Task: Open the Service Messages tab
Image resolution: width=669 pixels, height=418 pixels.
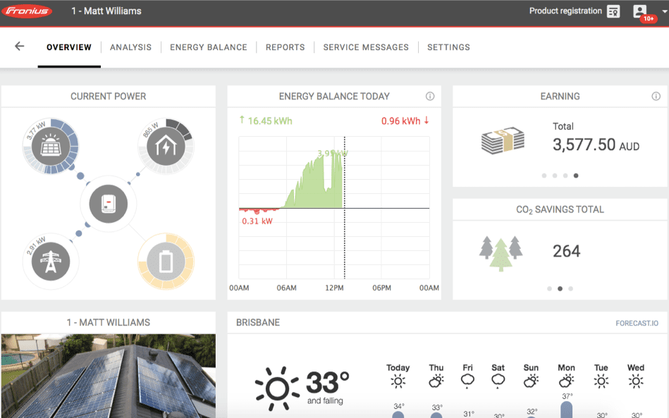Action: point(366,47)
